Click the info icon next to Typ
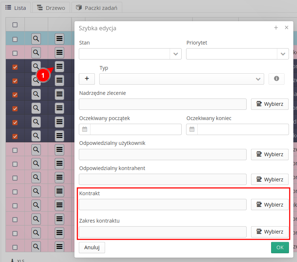 pyautogui.click(x=277, y=79)
